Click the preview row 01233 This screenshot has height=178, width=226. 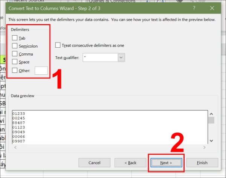(18, 113)
